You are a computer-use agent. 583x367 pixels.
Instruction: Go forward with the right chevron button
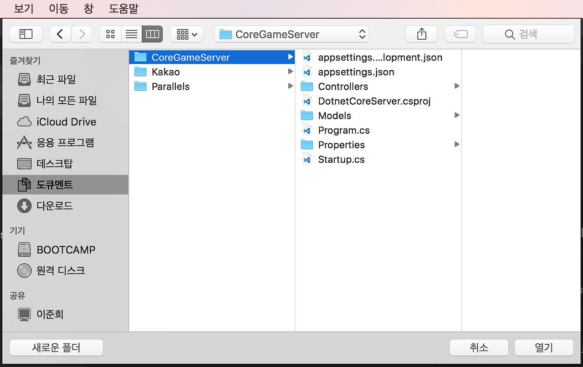coord(82,34)
